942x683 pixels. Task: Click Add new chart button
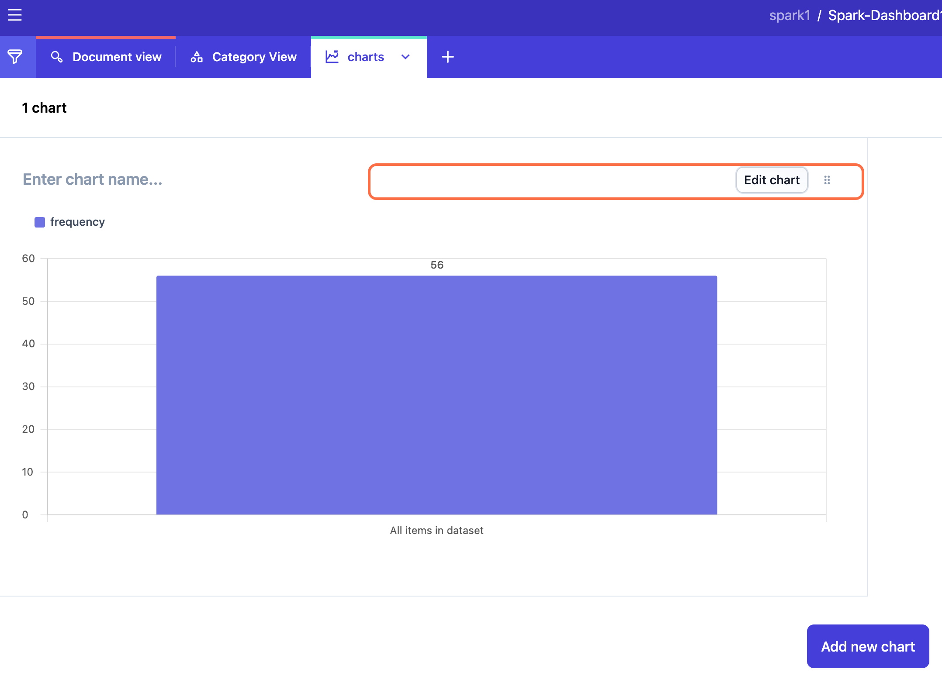tap(867, 646)
